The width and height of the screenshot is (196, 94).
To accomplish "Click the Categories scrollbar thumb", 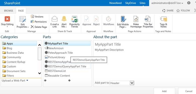I will [40, 54].
